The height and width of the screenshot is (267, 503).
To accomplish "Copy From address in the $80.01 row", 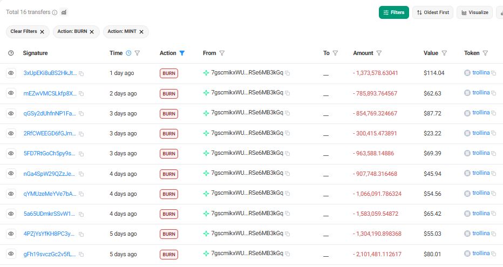I will (x=288, y=254).
